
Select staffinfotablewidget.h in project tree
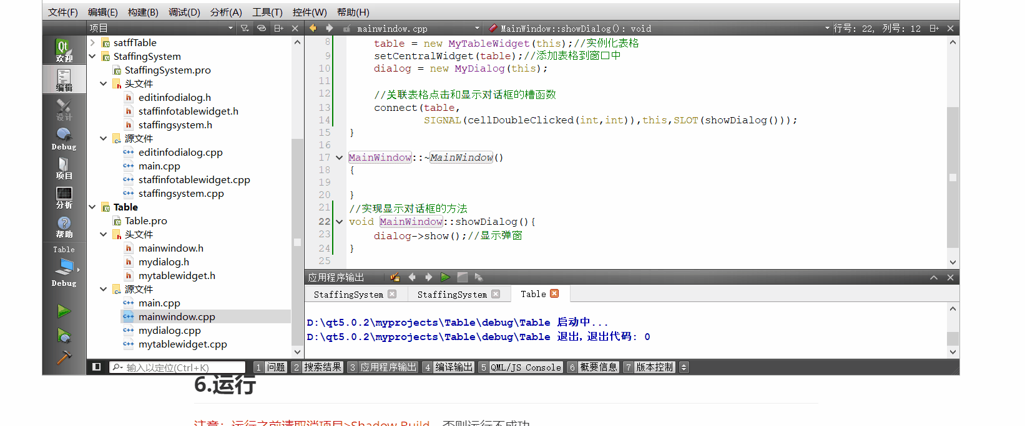pos(188,111)
